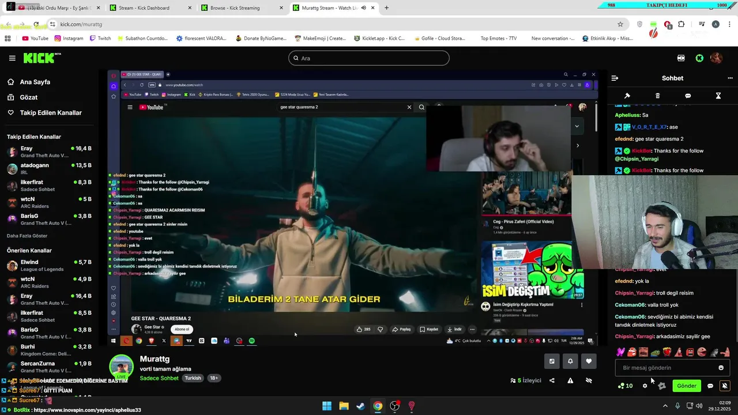Screen dimensions: 738x415
Task: Click the taskbar volume speaker icon
Action: [699, 406]
